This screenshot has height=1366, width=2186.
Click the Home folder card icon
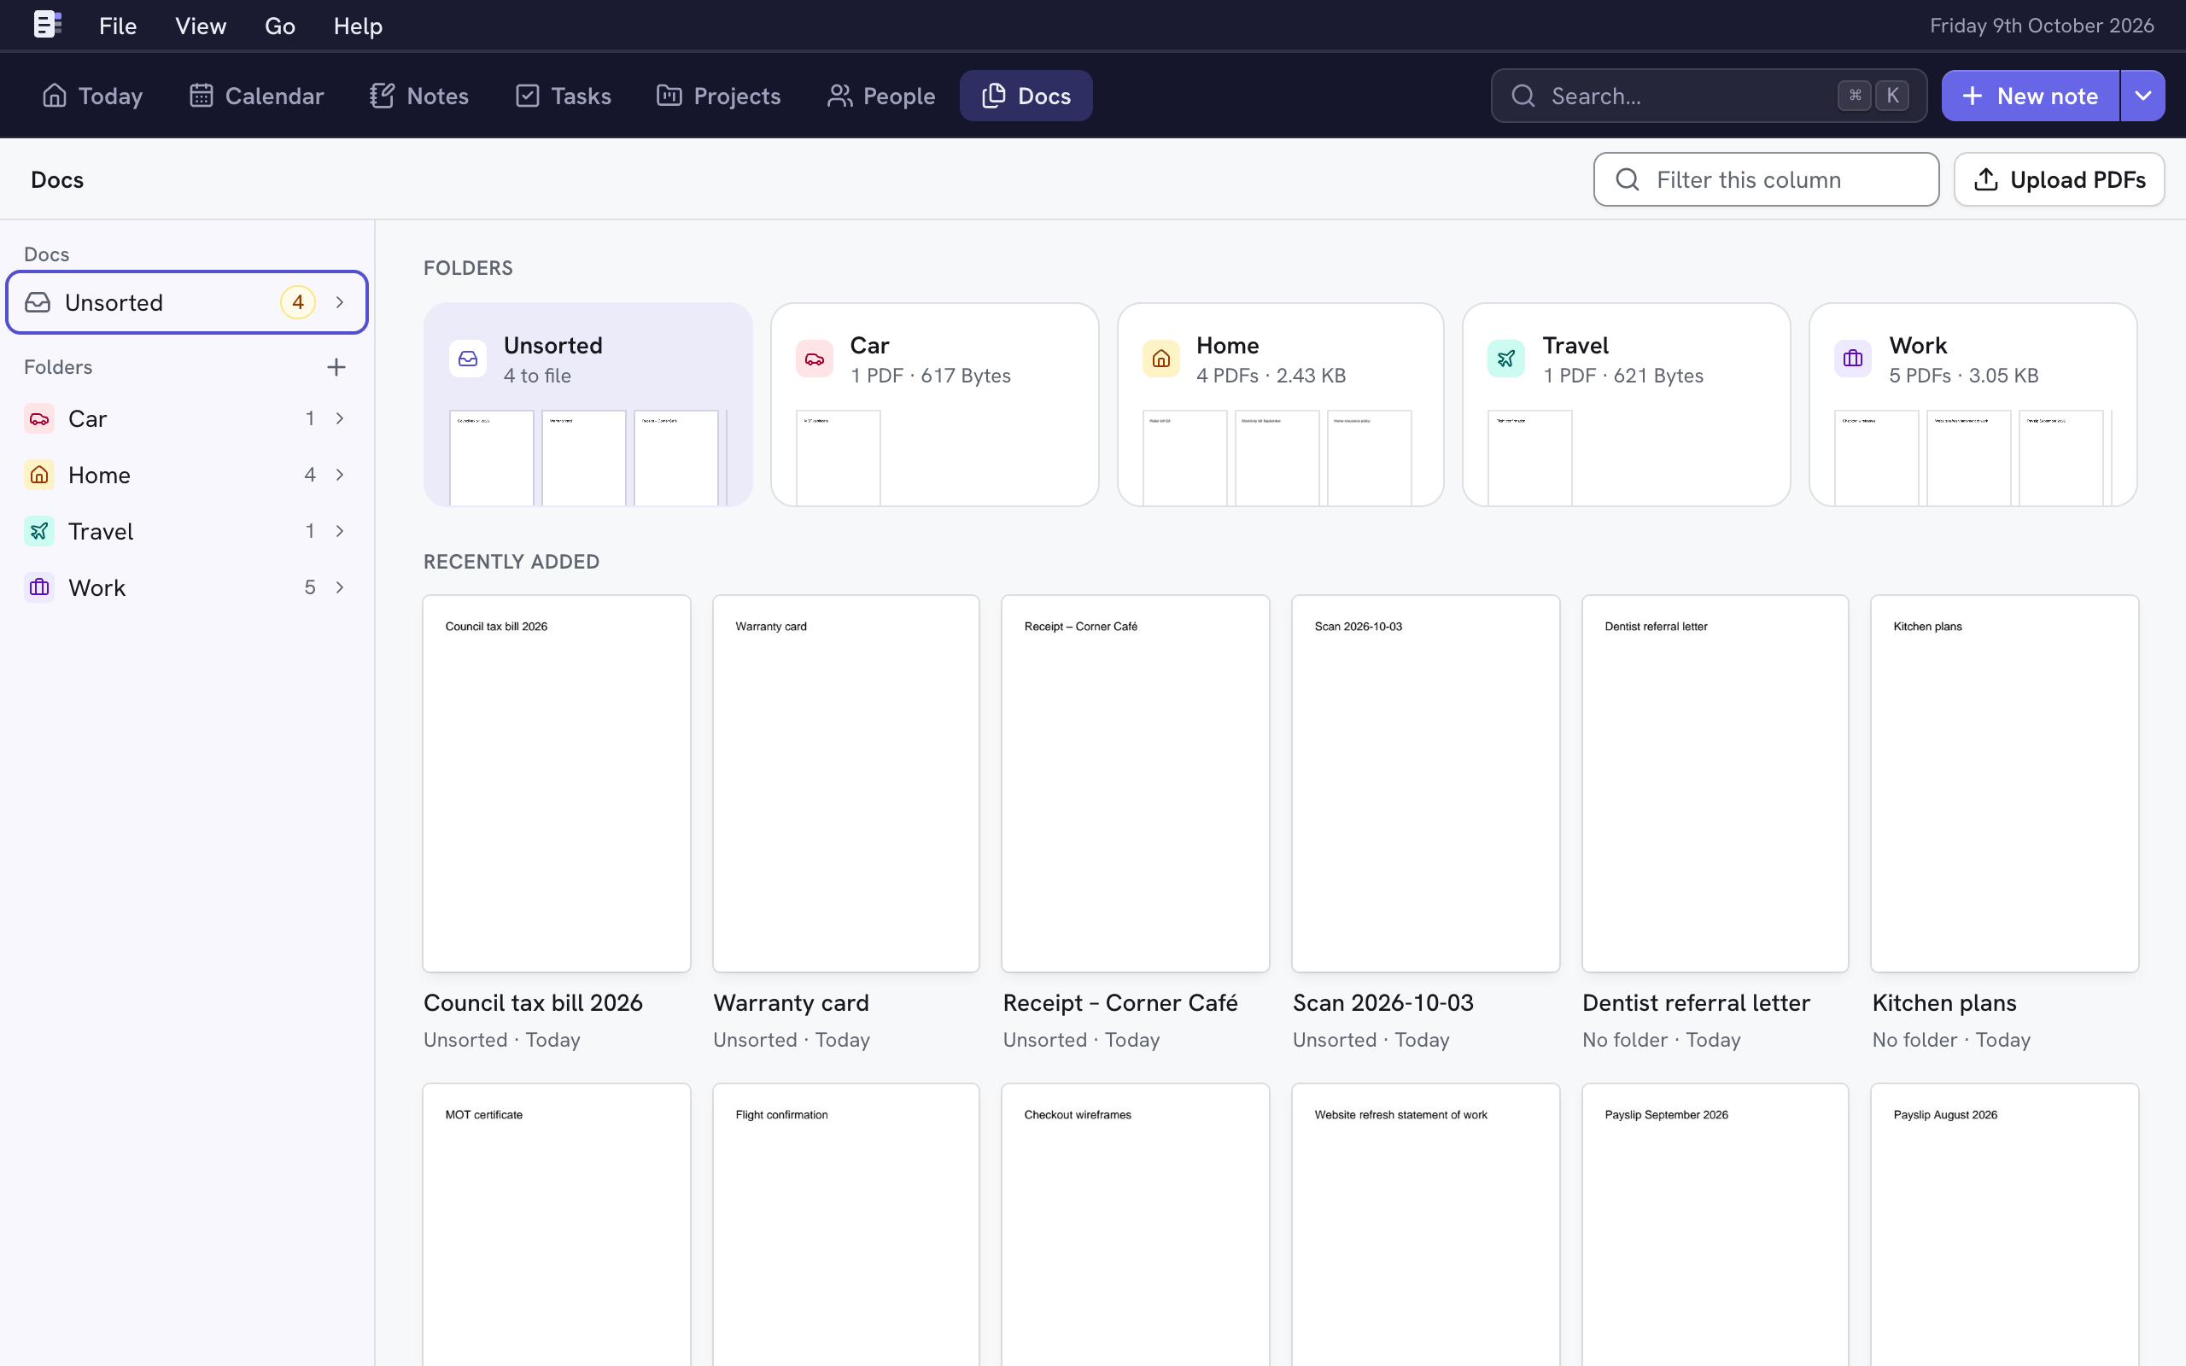1160,359
